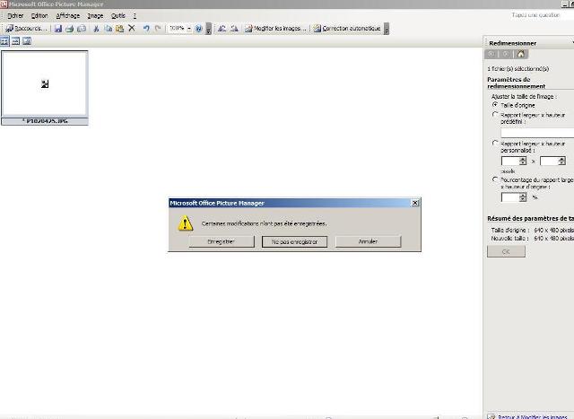Click the percentage spinner arrows

(x=522, y=197)
